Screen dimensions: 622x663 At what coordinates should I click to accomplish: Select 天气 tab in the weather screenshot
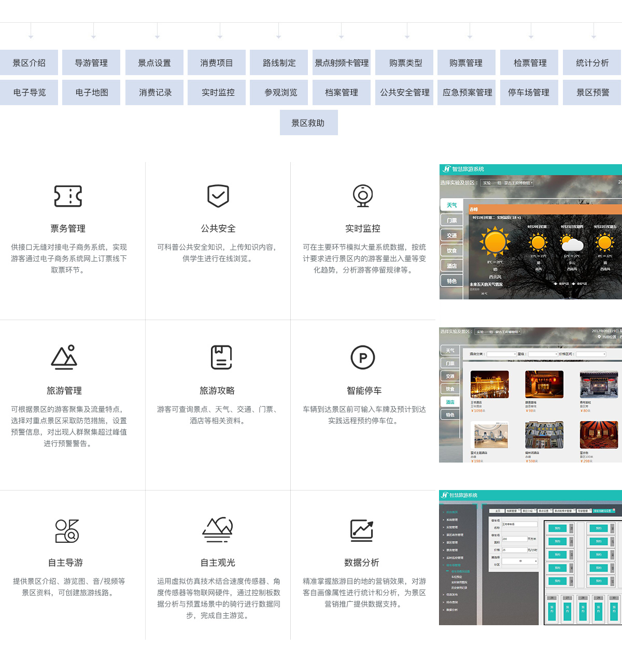point(451,205)
